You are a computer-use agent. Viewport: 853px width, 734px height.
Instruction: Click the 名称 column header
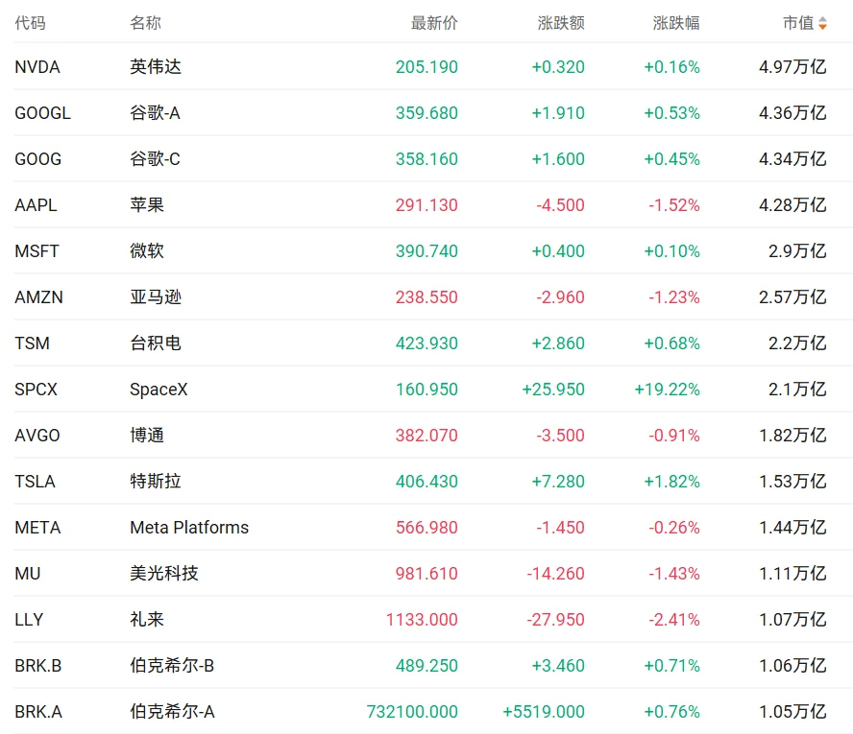pos(145,23)
